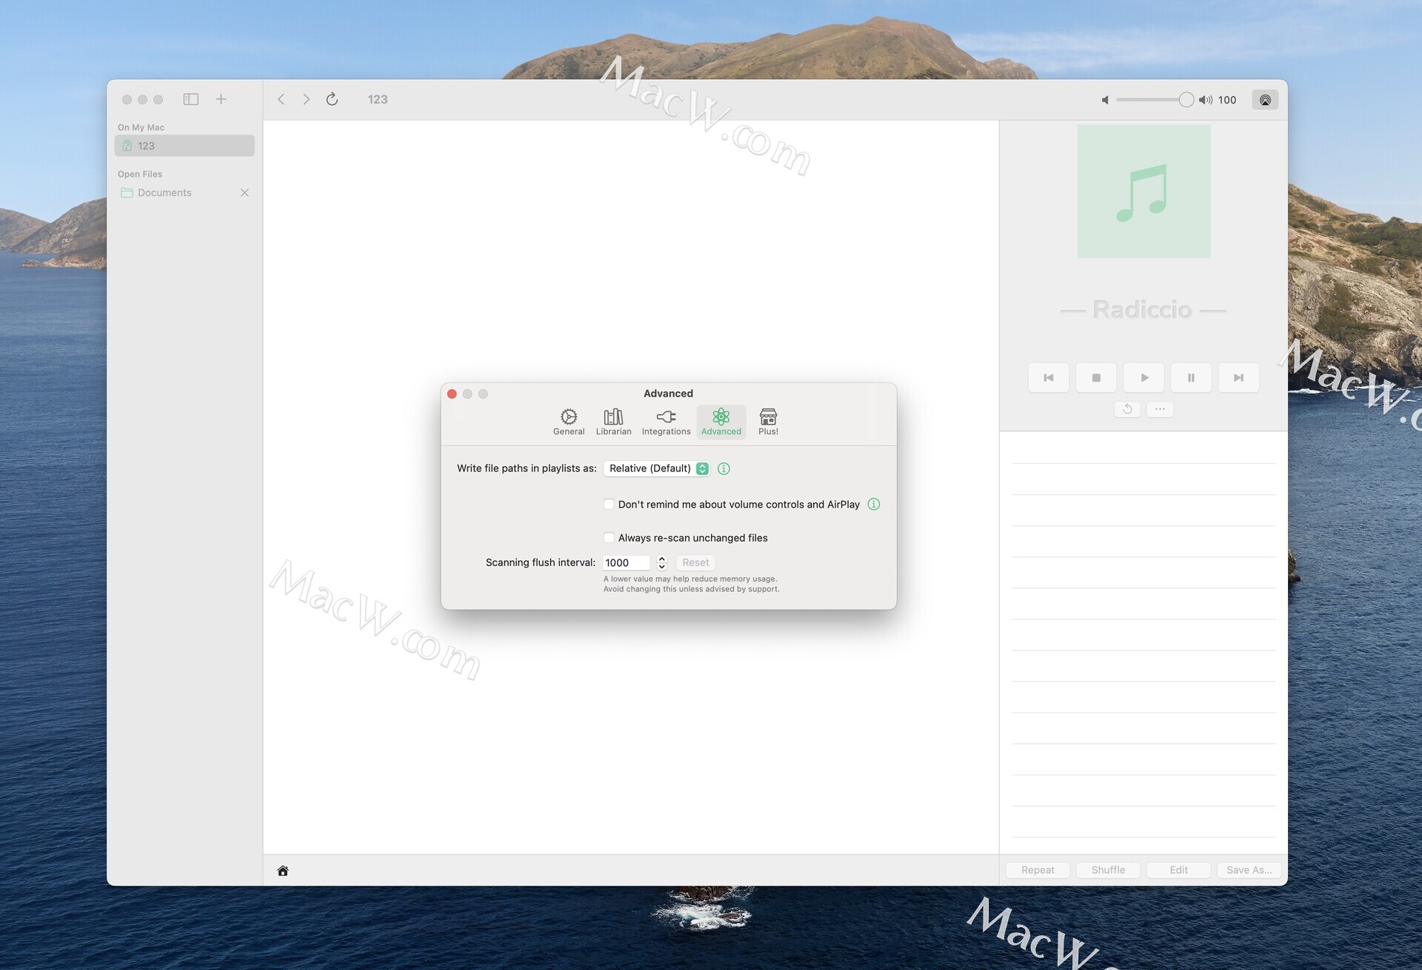
Task: Toggle the sidebar visibility icon
Action: (191, 99)
